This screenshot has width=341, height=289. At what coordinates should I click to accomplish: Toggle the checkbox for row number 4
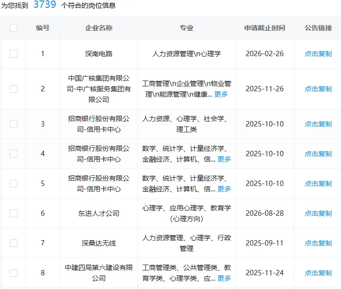point(14,154)
